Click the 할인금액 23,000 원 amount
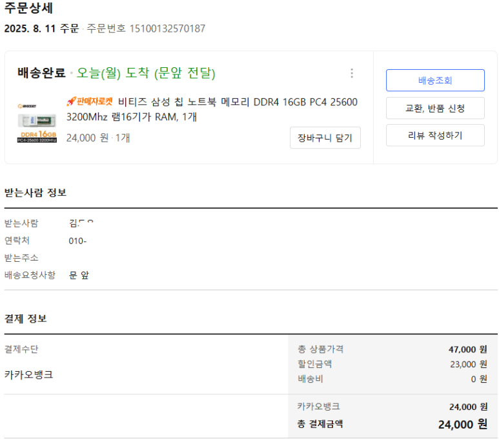 [468, 364]
